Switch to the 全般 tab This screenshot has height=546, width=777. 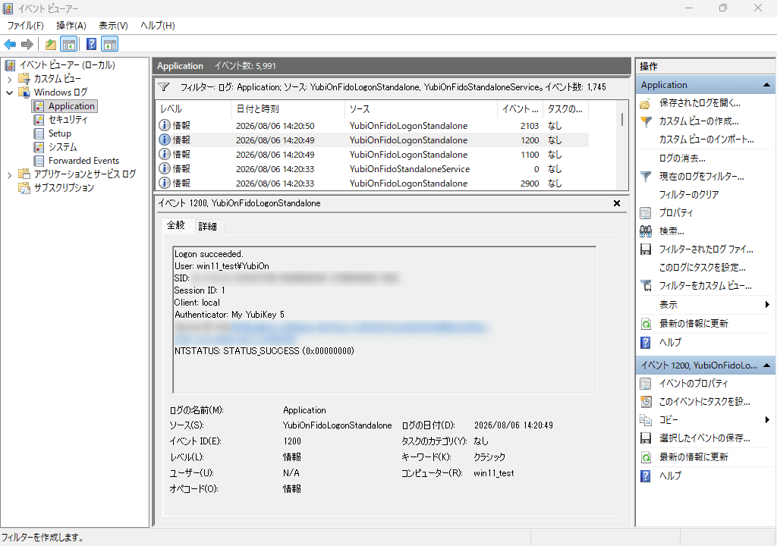176,225
